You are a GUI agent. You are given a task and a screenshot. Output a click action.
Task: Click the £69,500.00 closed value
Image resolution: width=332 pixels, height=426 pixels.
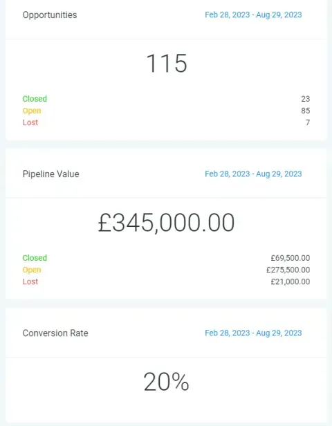pos(290,258)
